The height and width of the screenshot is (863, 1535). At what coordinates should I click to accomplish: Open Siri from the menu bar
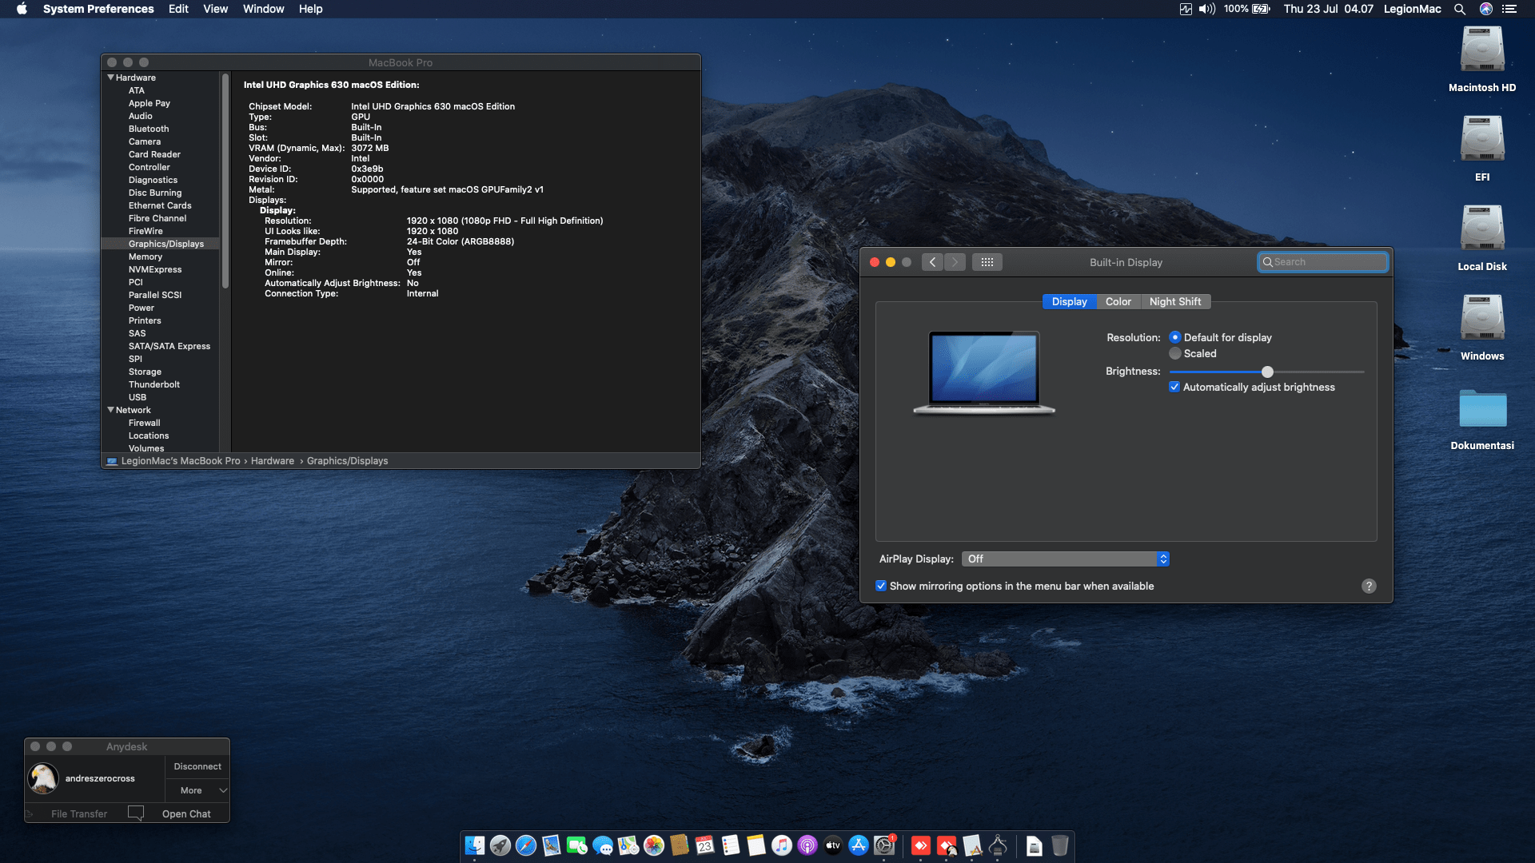(x=1486, y=9)
